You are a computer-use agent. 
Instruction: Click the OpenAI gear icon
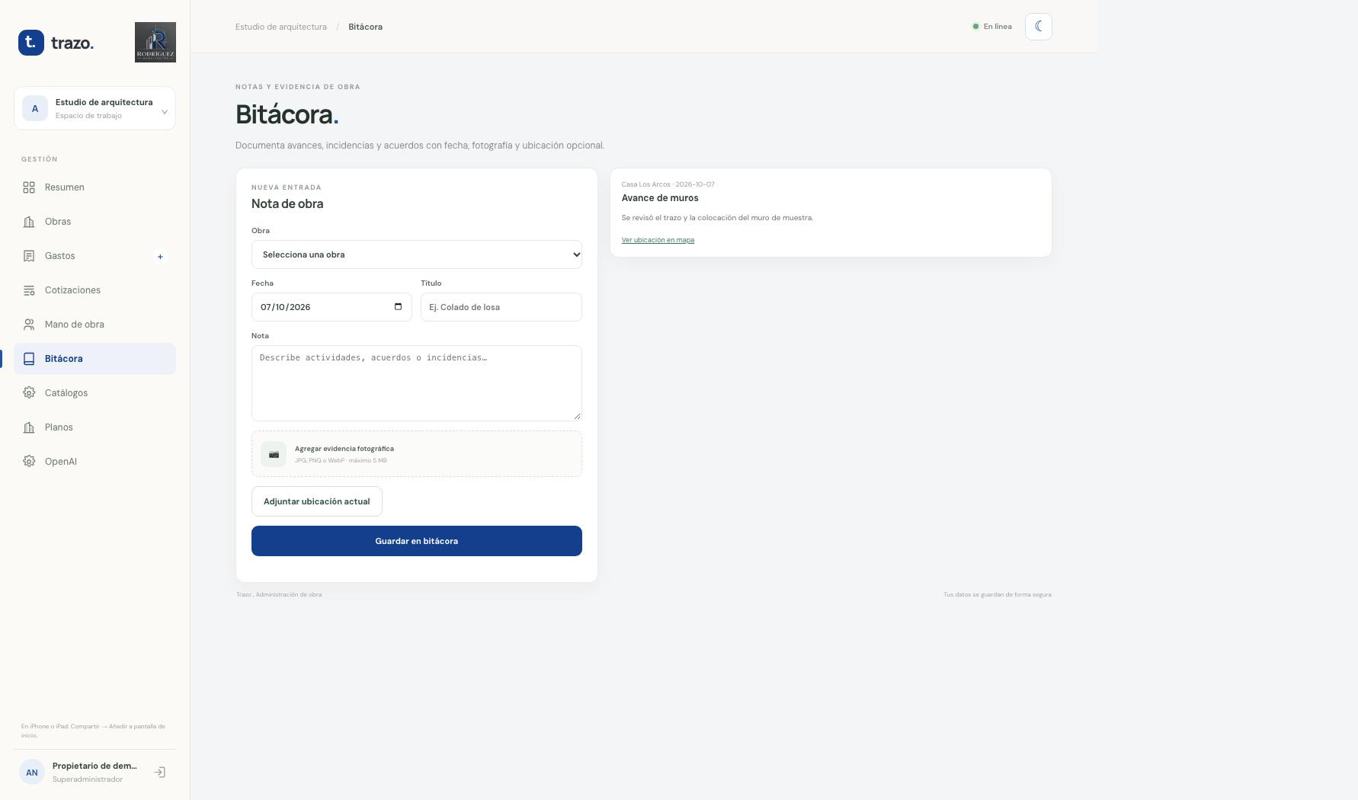pos(29,462)
